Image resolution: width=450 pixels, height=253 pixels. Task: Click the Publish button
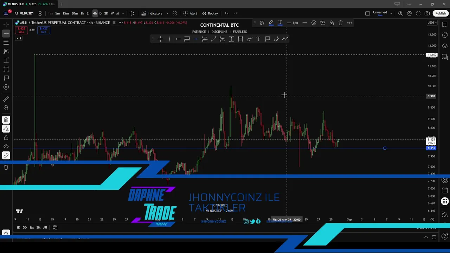441,13
